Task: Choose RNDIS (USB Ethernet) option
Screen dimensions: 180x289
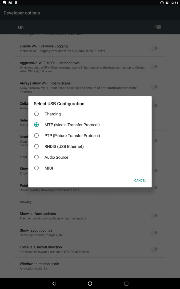Action: point(90,146)
